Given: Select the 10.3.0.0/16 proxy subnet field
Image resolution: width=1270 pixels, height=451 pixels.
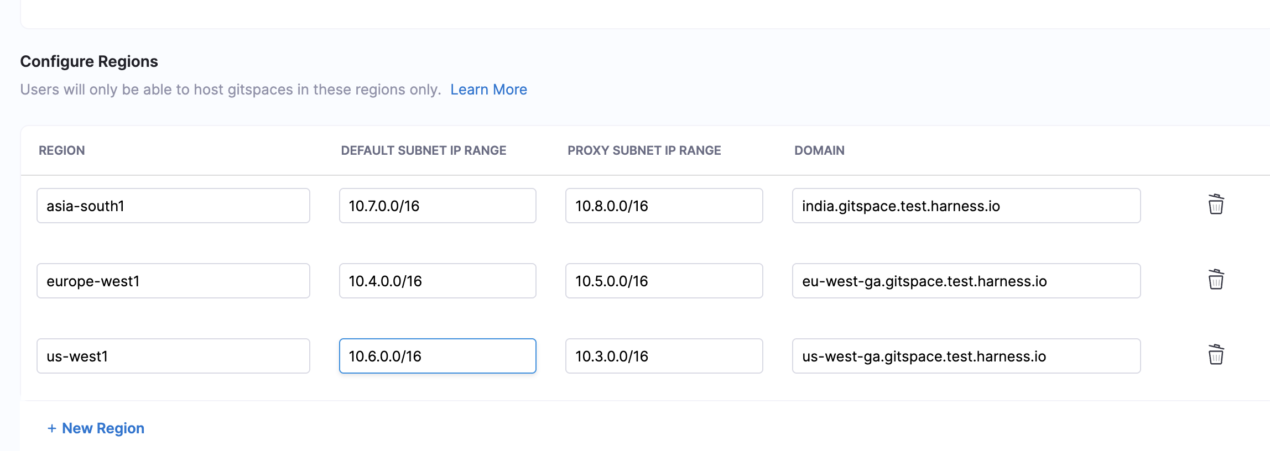Looking at the screenshot, I should [x=664, y=356].
